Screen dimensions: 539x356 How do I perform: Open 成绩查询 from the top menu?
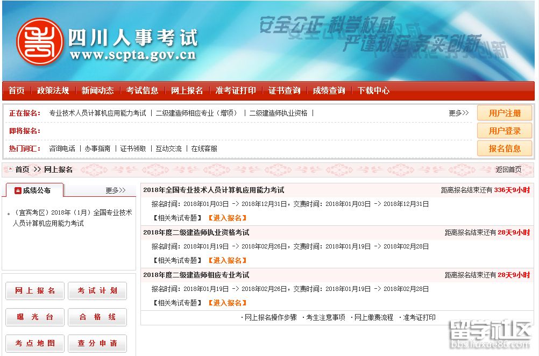[329, 91]
